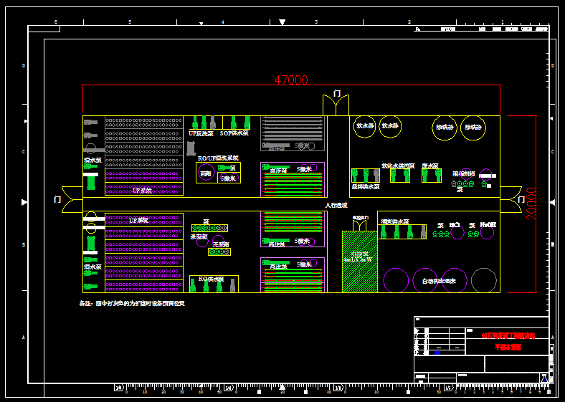
Task: Select the 杀菌剂 label
Action: (x=199, y=236)
